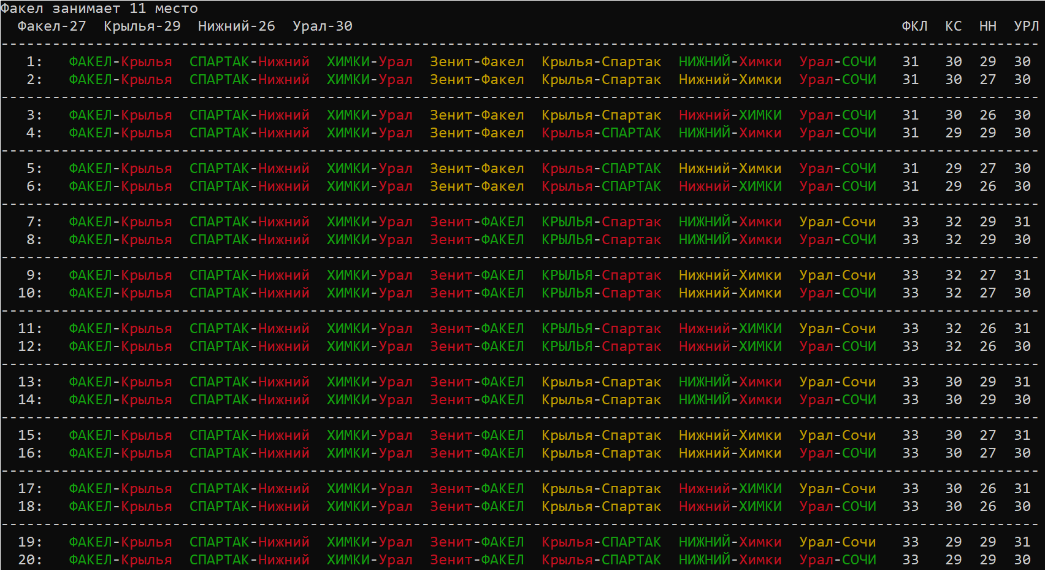This screenshot has height=576, width=1045.
Task: Click УРЛ value "30" in row 20
Action: click(1022, 560)
